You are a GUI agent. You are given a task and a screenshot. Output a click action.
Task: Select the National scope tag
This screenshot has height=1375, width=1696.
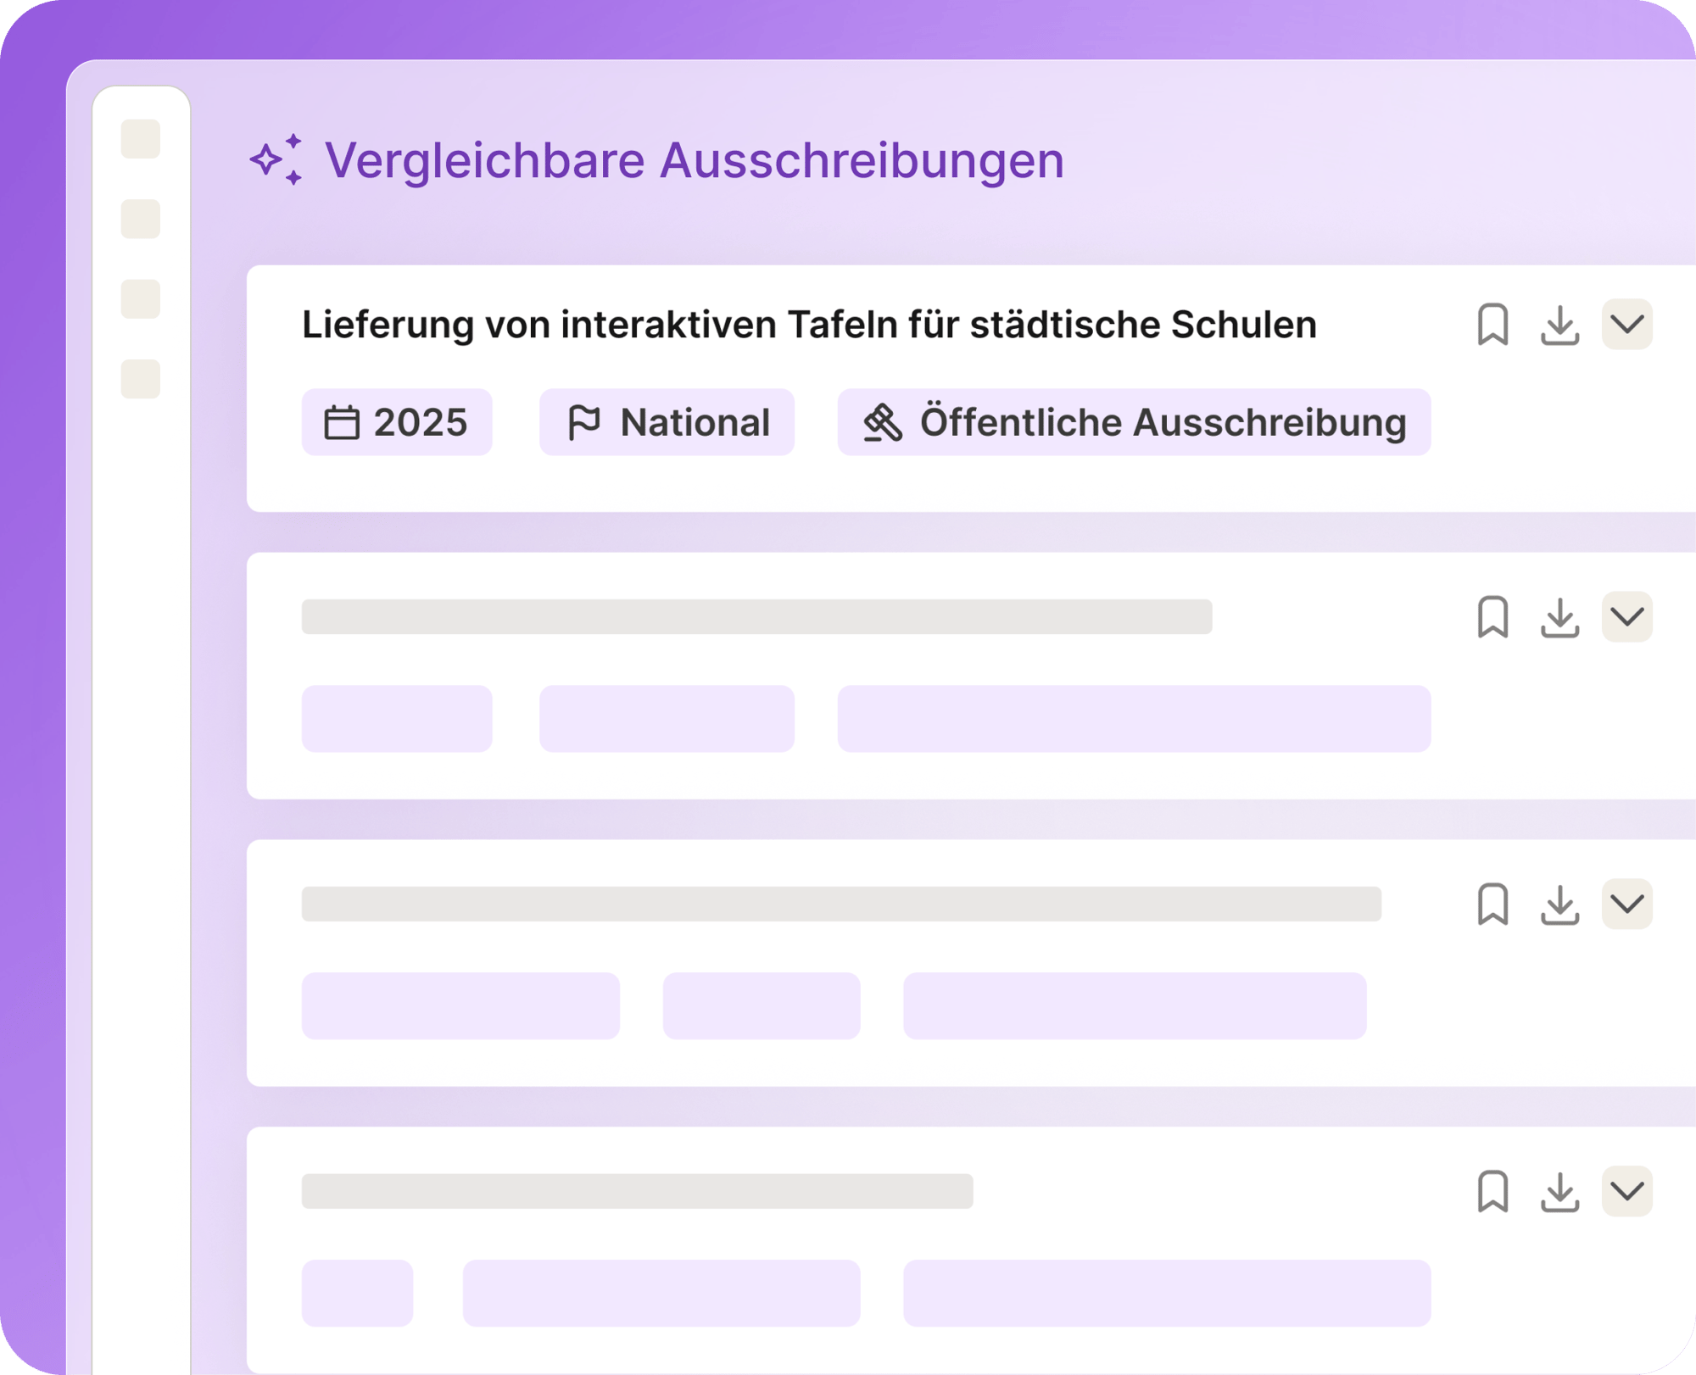click(667, 422)
